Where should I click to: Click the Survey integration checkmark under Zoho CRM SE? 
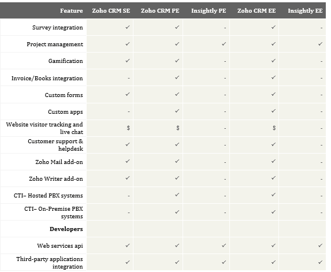128,27
